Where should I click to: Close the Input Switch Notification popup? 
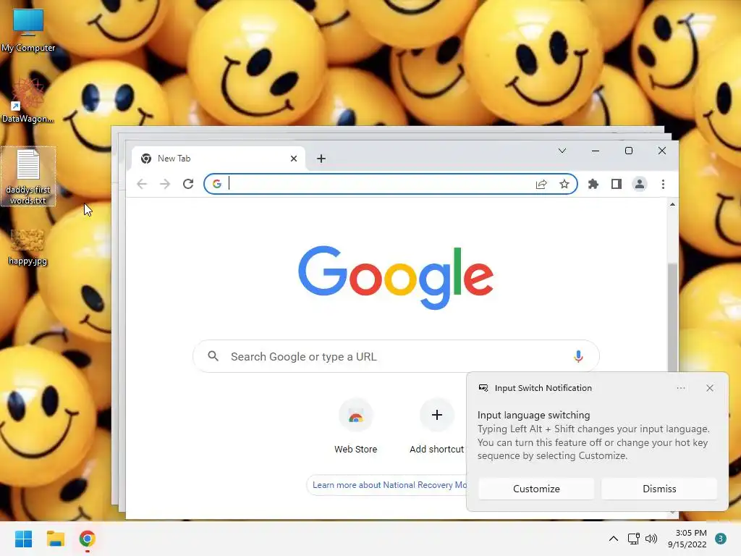[709, 388]
